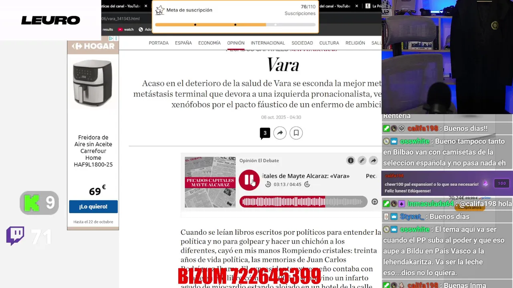Image resolution: width=513 pixels, height=288 pixels.
Task: Switch to the 'La Pri' browser tab
Action: click(x=373, y=6)
